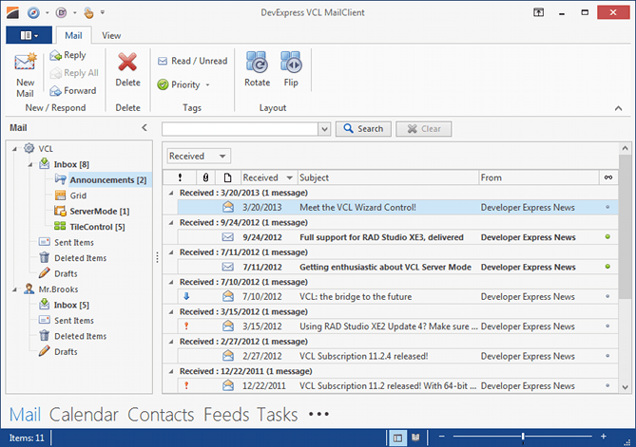Sort by the read-status page icon column
This screenshot has height=447, width=636.
[228, 177]
